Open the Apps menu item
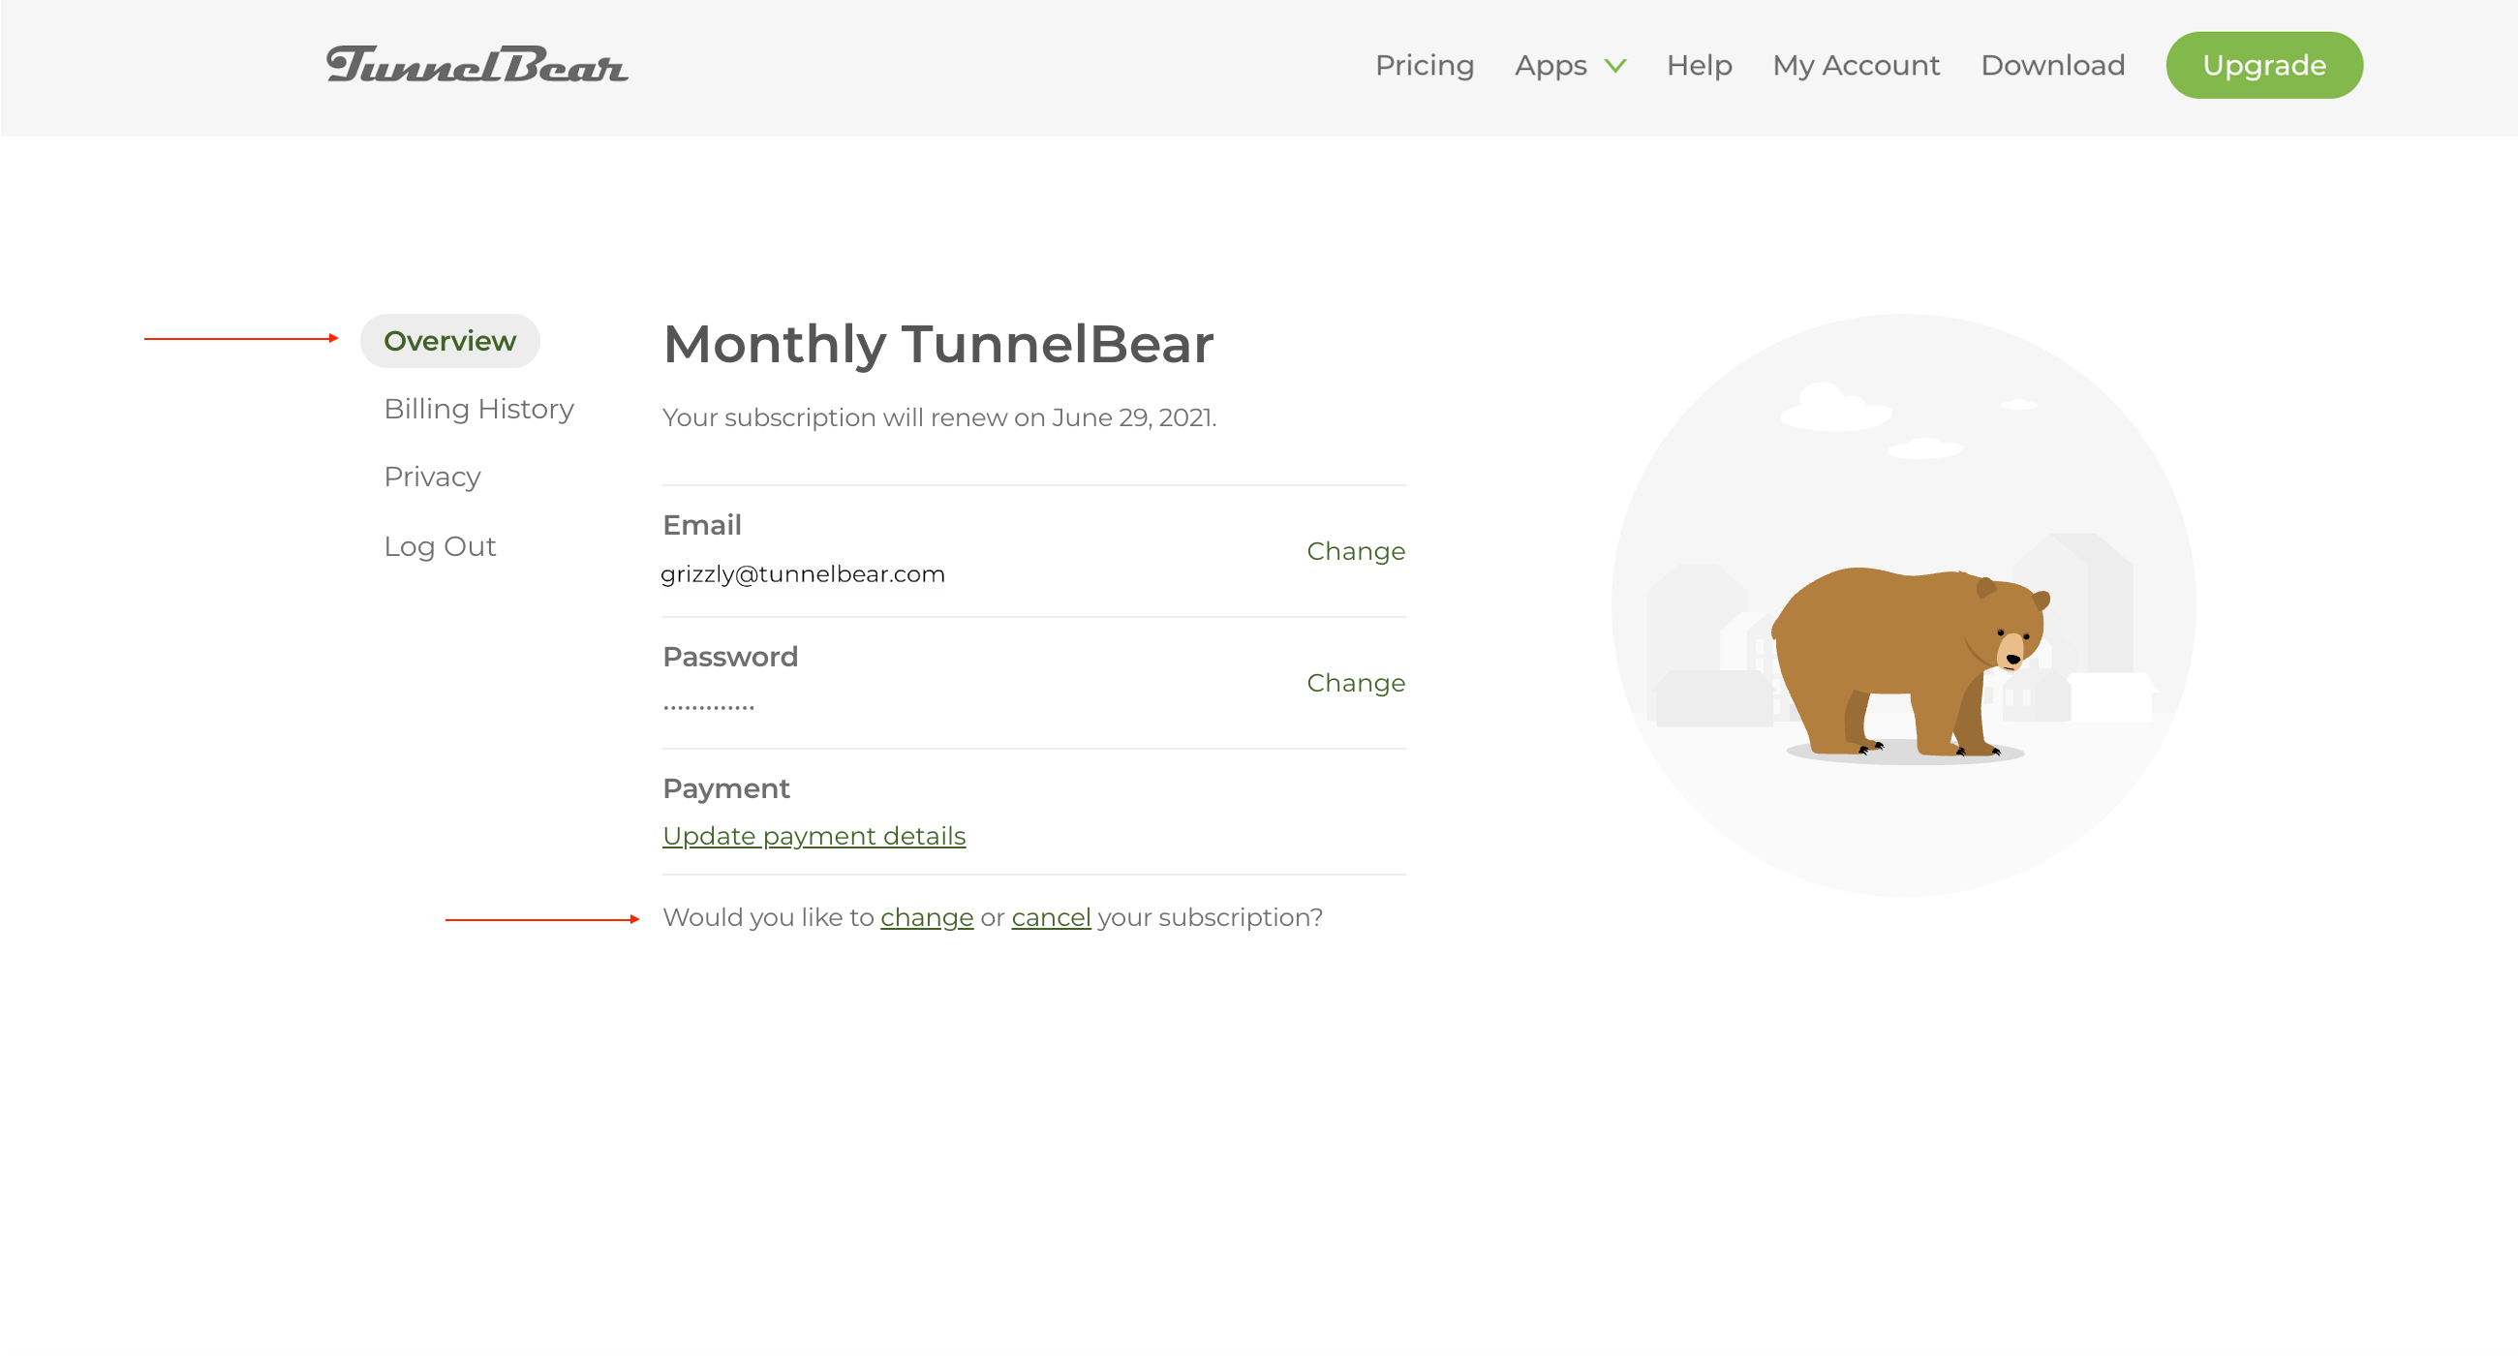 (1551, 66)
